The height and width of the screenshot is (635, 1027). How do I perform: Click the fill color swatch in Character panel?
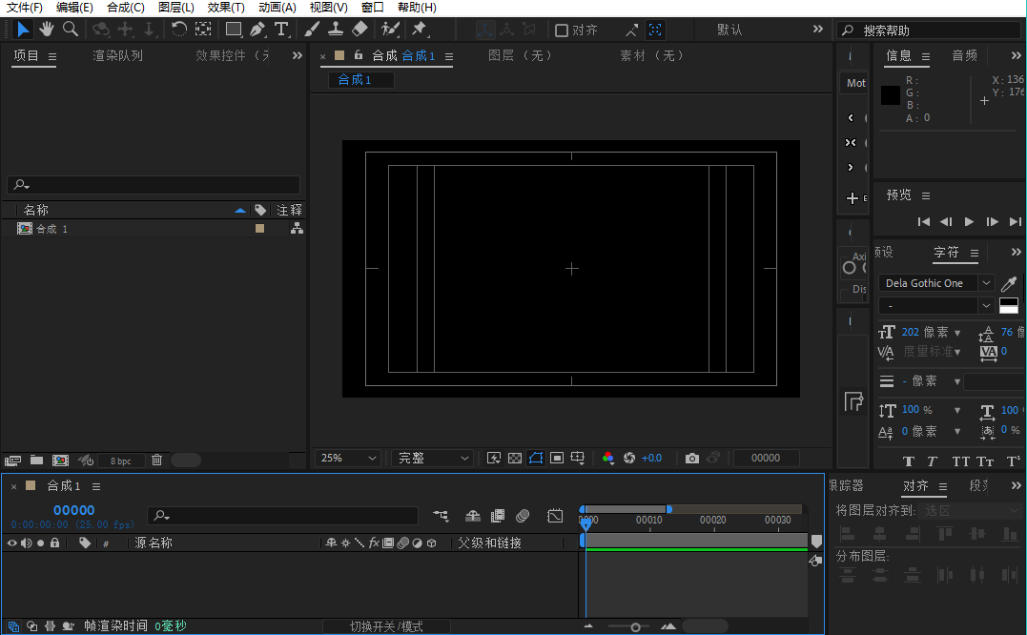point(1009,302)
